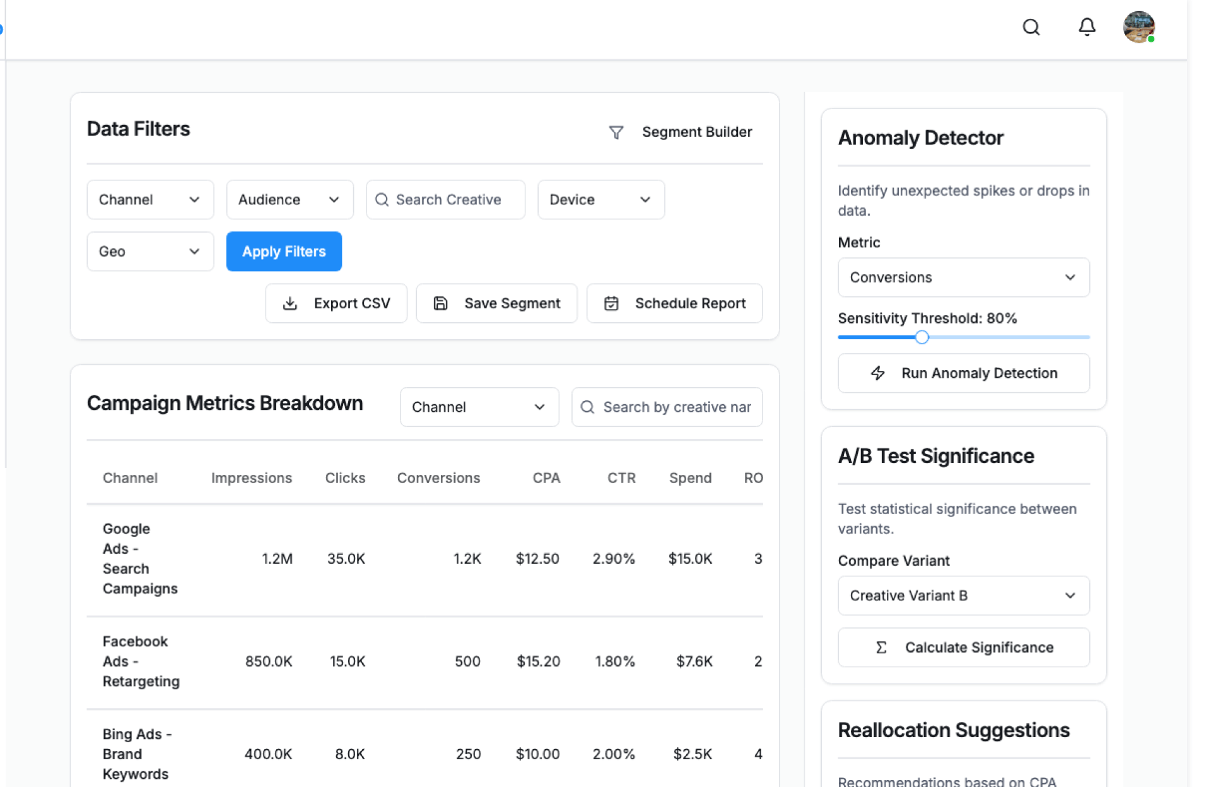Click Run Anomaly Detection button
Image resolution: width=1211 pixels, height=787 pixels.
coord(963,373)
